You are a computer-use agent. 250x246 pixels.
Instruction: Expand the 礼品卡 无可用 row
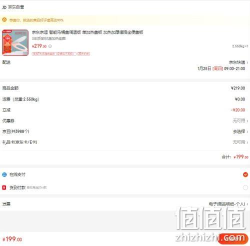pyautogui.click(x=240, y=142)
